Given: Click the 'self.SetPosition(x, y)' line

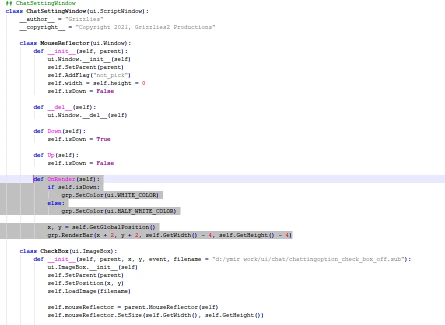Looking at the screenshot, I should click(x=85, y=283).
